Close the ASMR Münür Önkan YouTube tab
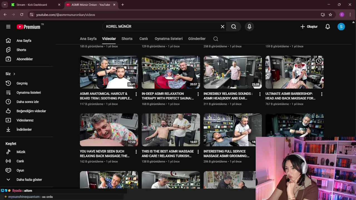Screen dimensions: 356x200 [x=115, y=5]
